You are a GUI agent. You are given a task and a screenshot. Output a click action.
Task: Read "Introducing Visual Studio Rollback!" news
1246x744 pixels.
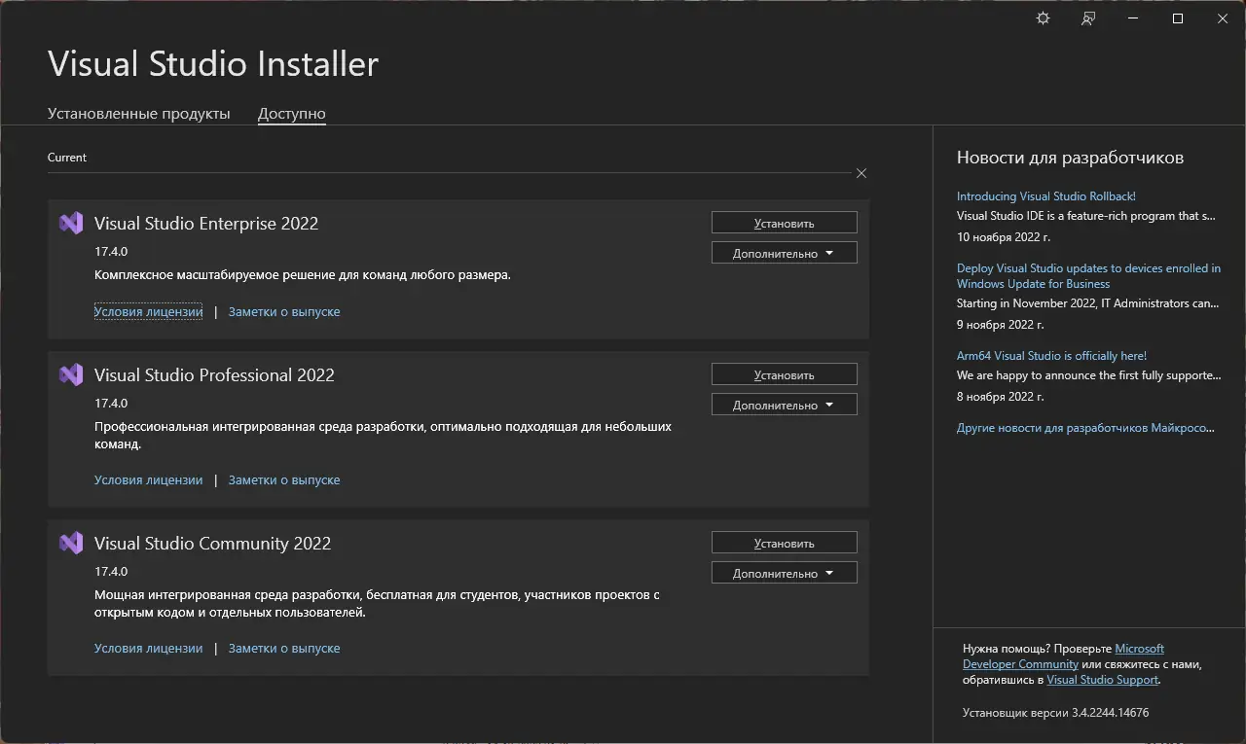click(x=1045, y=196)
